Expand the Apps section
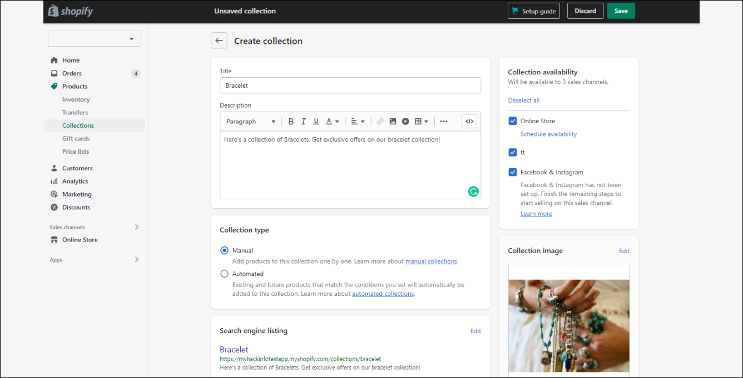This screenshot has height=378, width=743. [137, 260]
